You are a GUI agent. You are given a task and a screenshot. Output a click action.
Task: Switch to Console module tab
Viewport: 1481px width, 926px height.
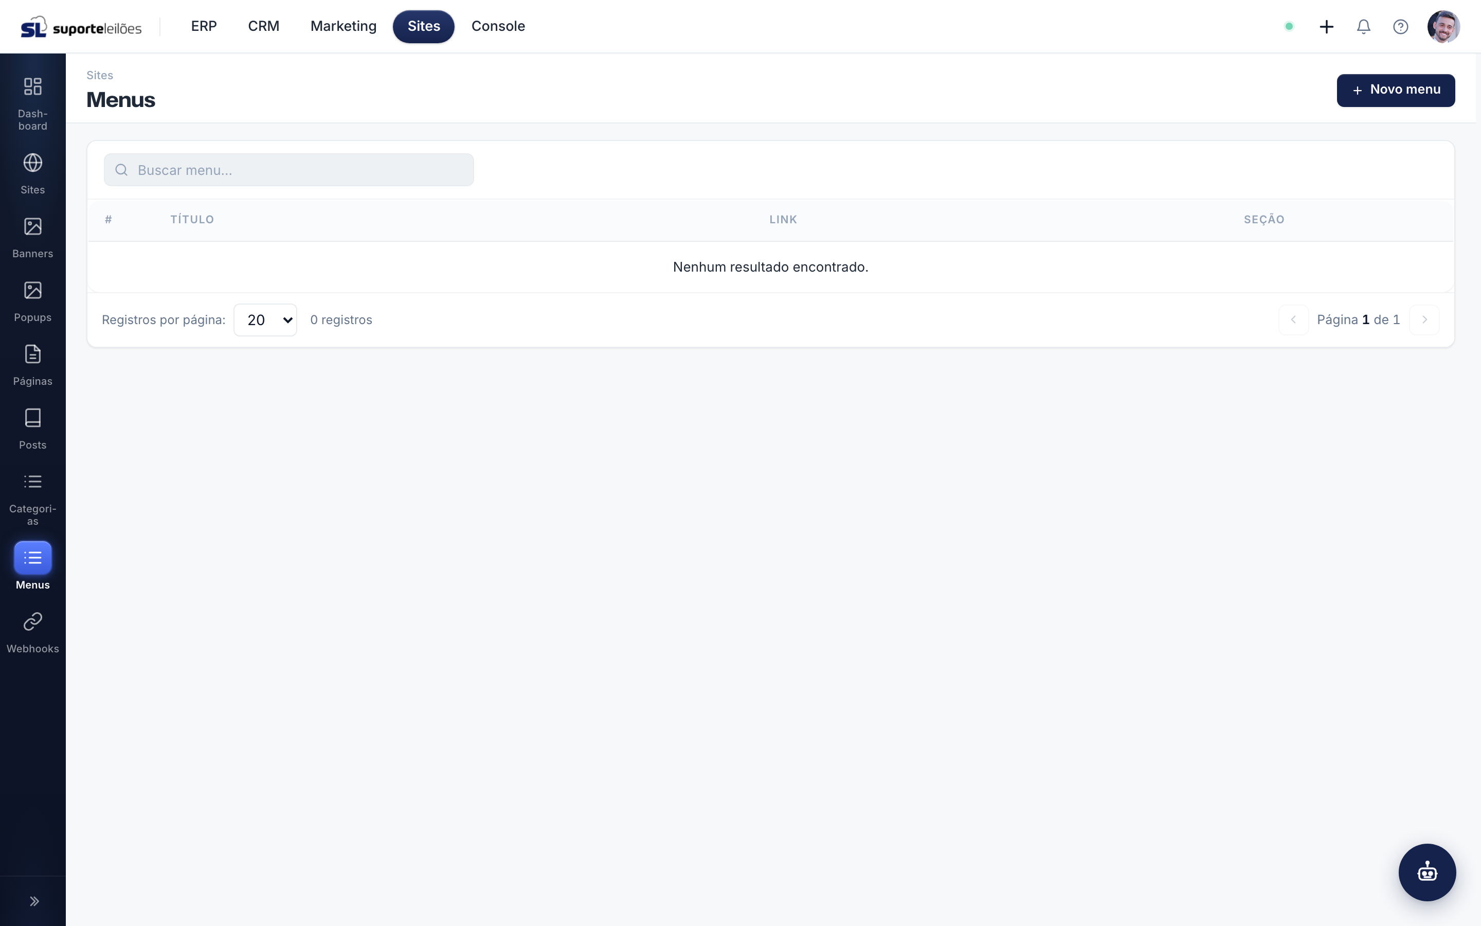pos(498,26)
